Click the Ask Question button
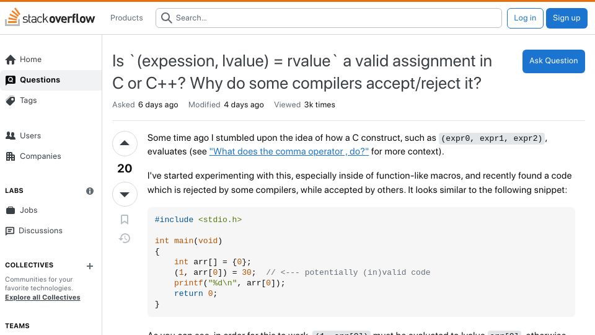 coord(553,61)
